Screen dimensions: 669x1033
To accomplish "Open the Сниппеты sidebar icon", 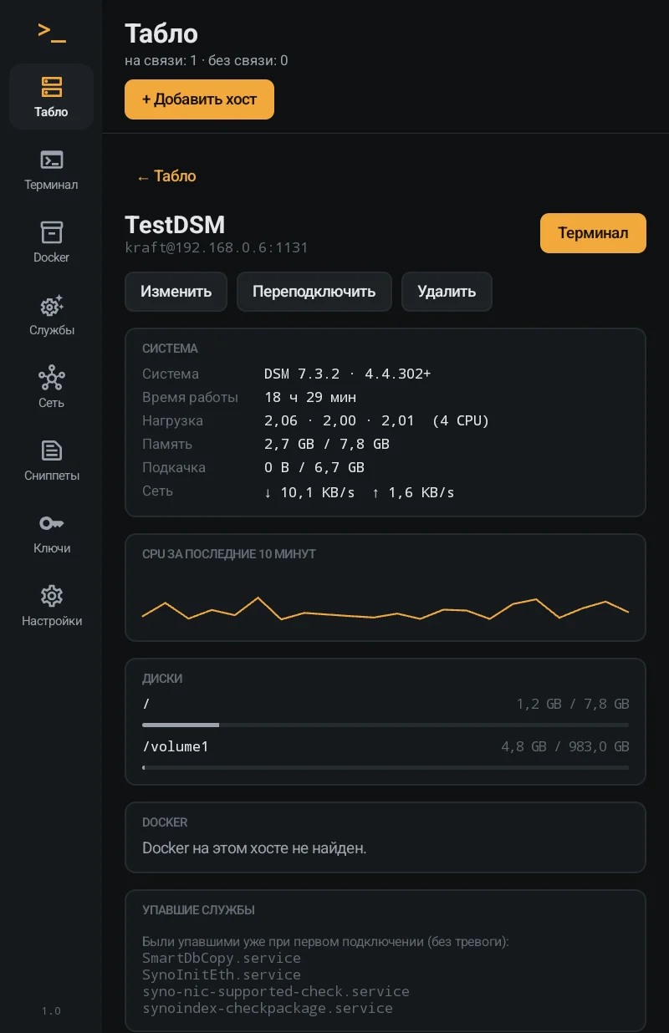I will pos(51,450).
